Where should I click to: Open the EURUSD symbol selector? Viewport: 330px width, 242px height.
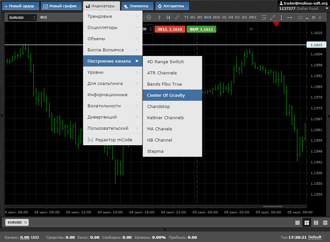point(22,18)
